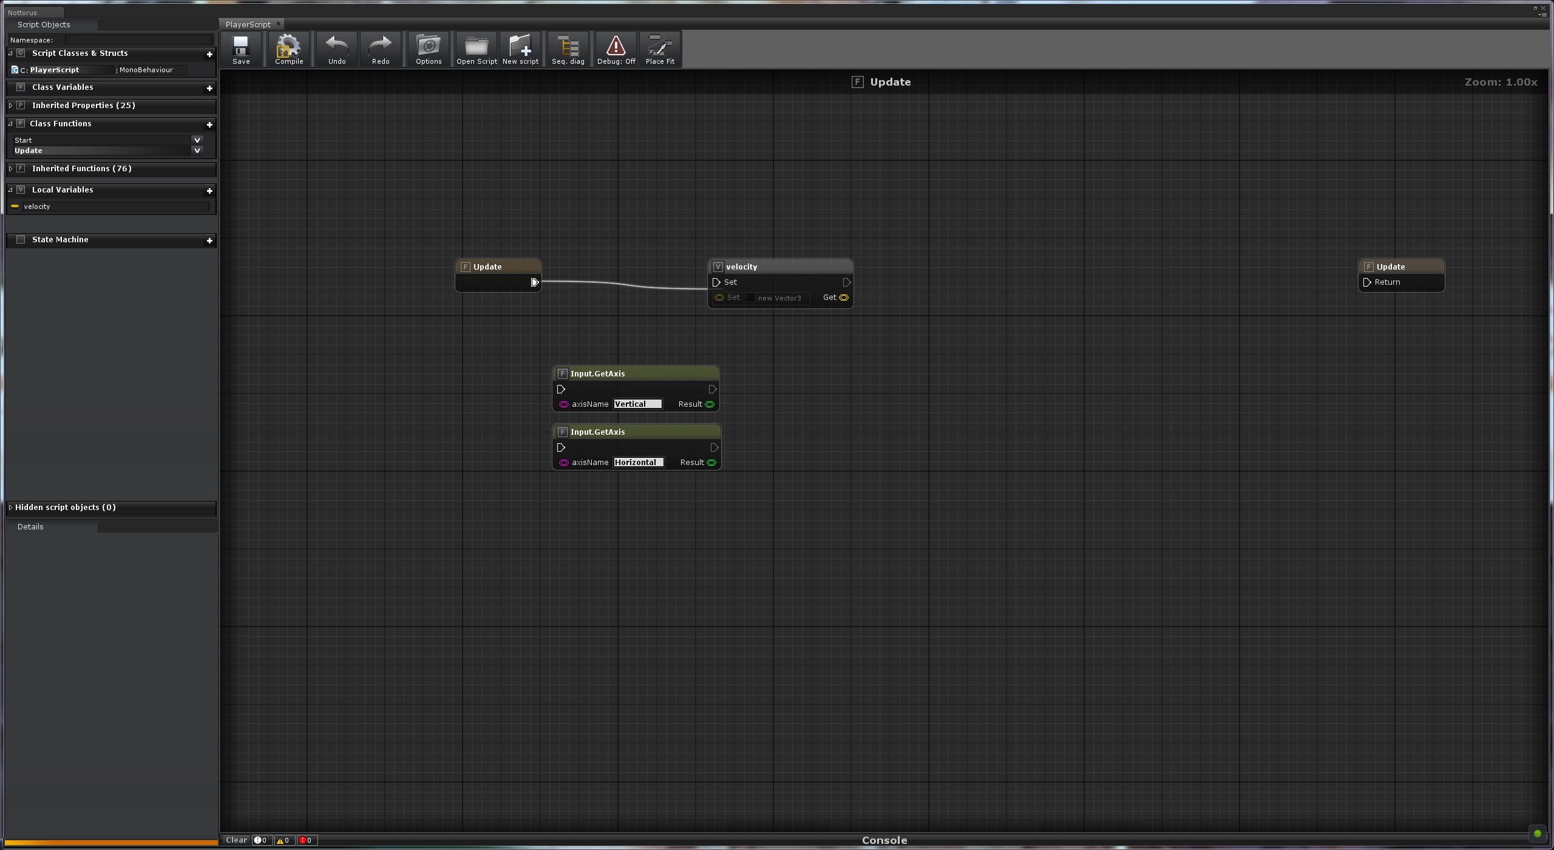The height and width of the screenshot is (850, 1554).
Task: Expand Inherited Functions (76)
Action: tap(10, 168)
